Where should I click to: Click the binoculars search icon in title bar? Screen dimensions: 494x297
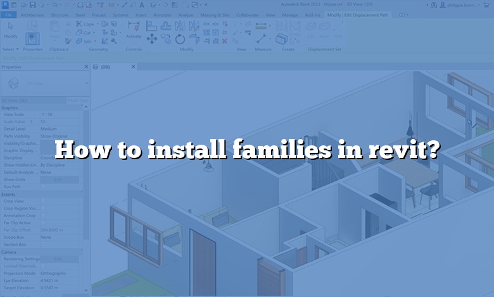[434, 5]
